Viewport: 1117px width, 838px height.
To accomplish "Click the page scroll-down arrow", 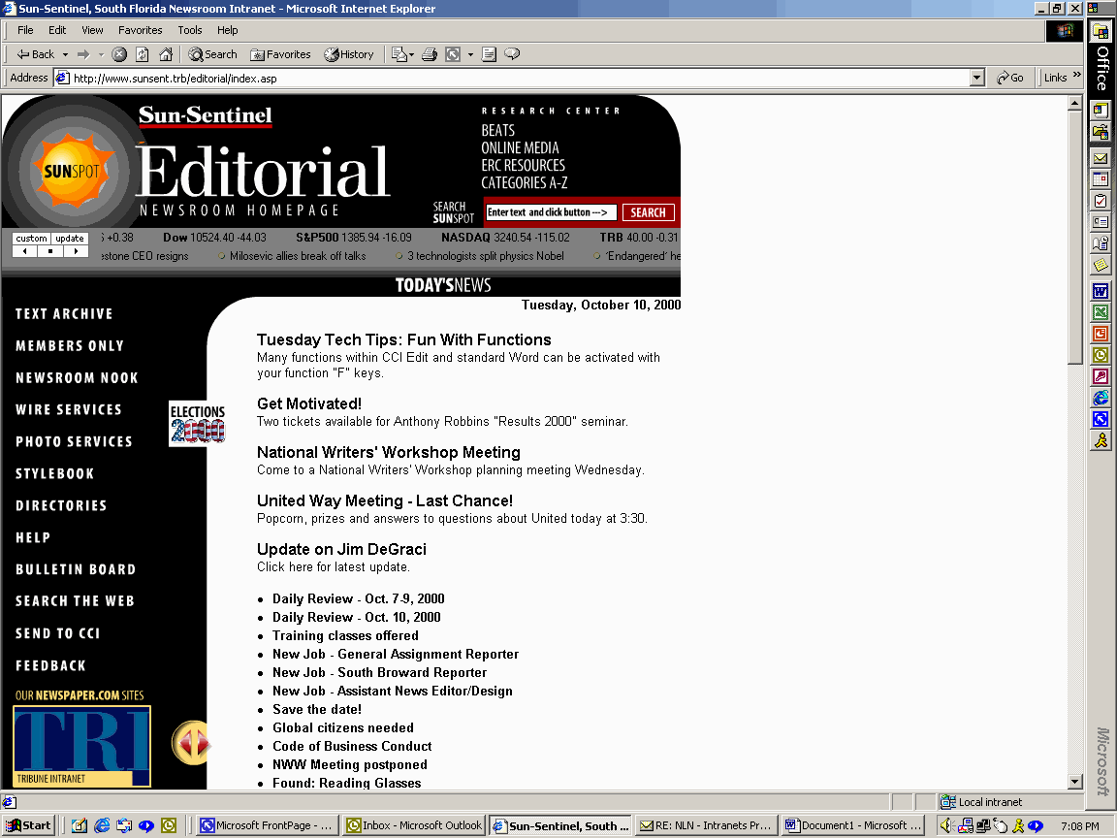I will click(1075, 782).
